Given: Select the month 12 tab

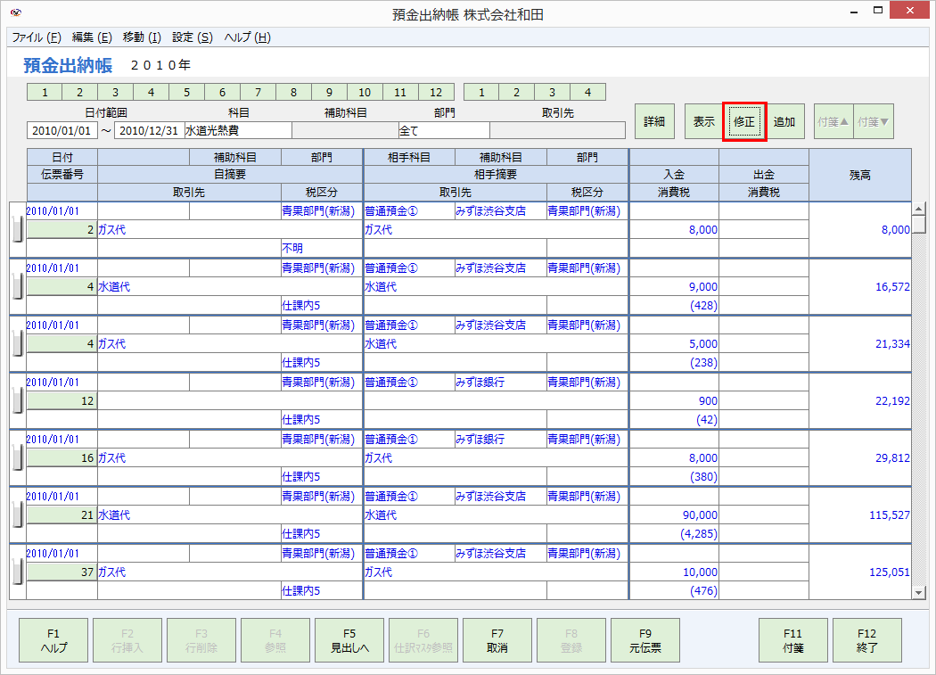Looking at the screenshot, I should tap(436, 92).
